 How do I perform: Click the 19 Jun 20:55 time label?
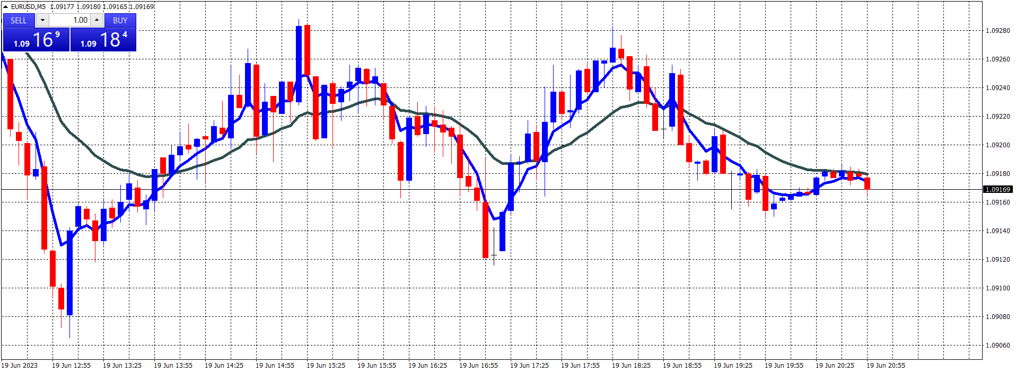click(886, 366)
